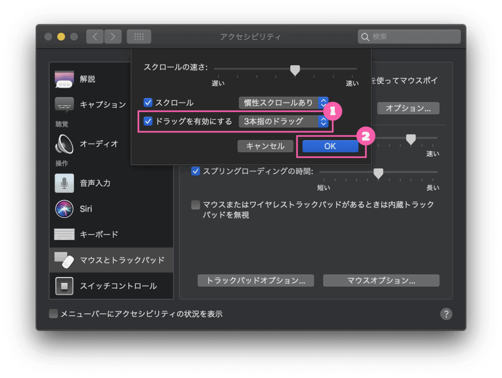Open the 慣性スクロールあり dropdown
Image resolution: width=502 pixels, height=378 pixels.
coord(283,103)
